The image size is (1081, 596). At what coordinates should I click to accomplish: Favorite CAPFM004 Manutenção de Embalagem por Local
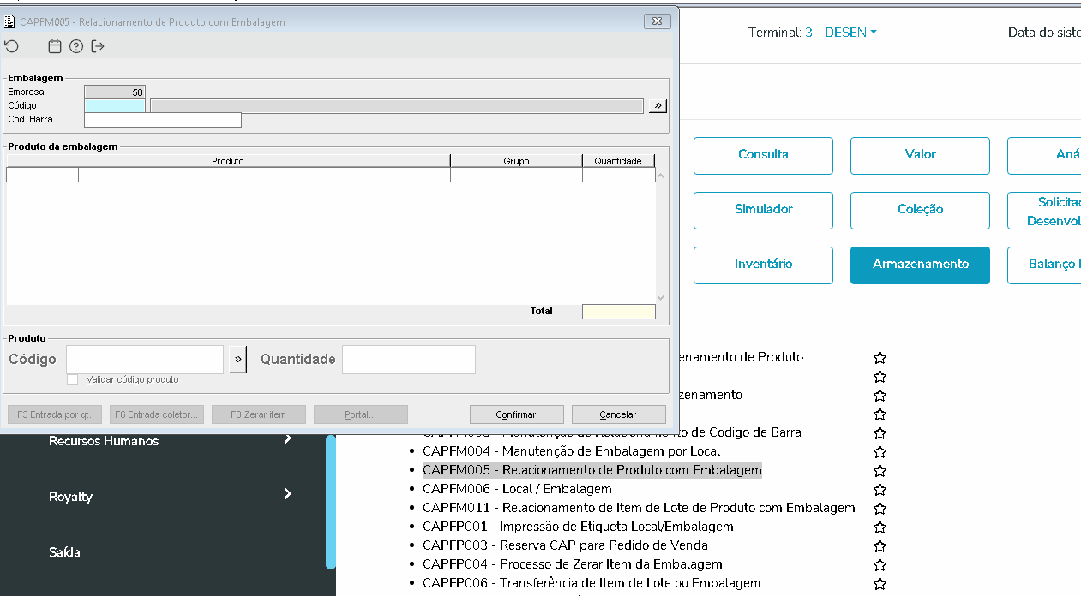coord(880,452)
